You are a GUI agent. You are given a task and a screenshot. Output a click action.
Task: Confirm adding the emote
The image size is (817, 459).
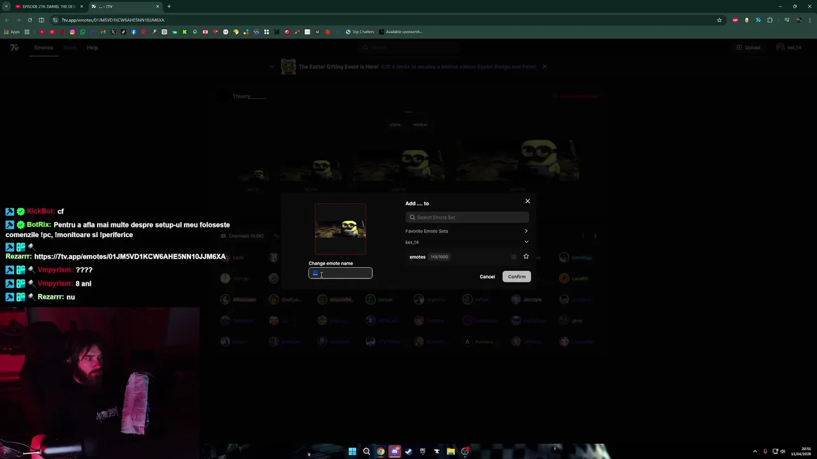pos(516,277)
